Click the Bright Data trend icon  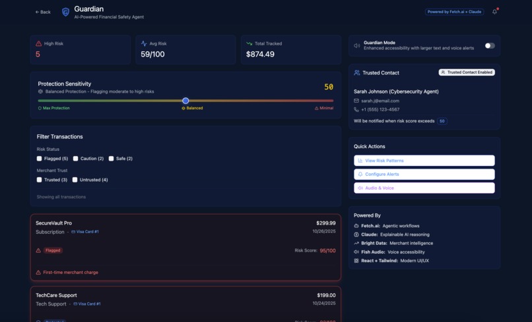[356, 243]
